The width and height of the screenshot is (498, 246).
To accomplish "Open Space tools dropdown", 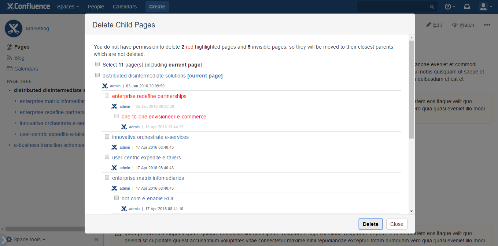I will (26, 239).
